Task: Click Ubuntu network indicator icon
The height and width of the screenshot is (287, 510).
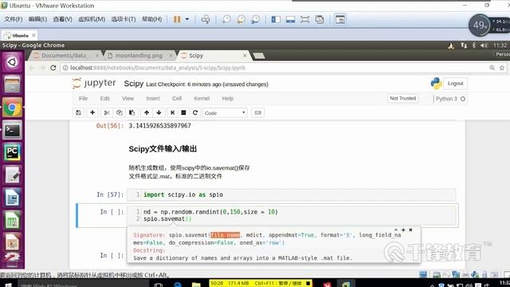Action: tap(464, 45)
